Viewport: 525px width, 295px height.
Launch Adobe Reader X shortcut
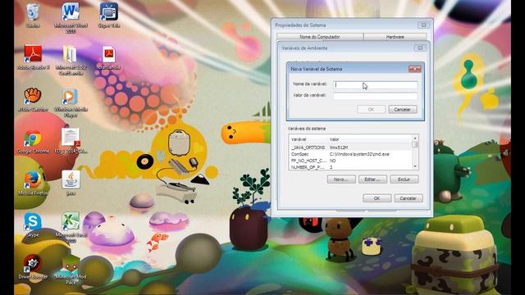pos(33,57)
